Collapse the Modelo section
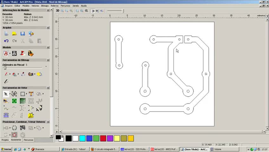Screen dimensions: 269x152 point(48,47)
